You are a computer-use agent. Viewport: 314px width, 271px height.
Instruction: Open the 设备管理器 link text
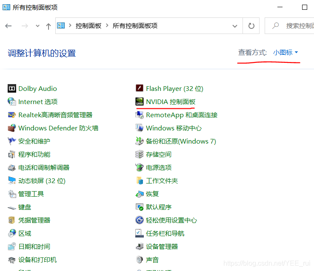click(x=162, y=247)
